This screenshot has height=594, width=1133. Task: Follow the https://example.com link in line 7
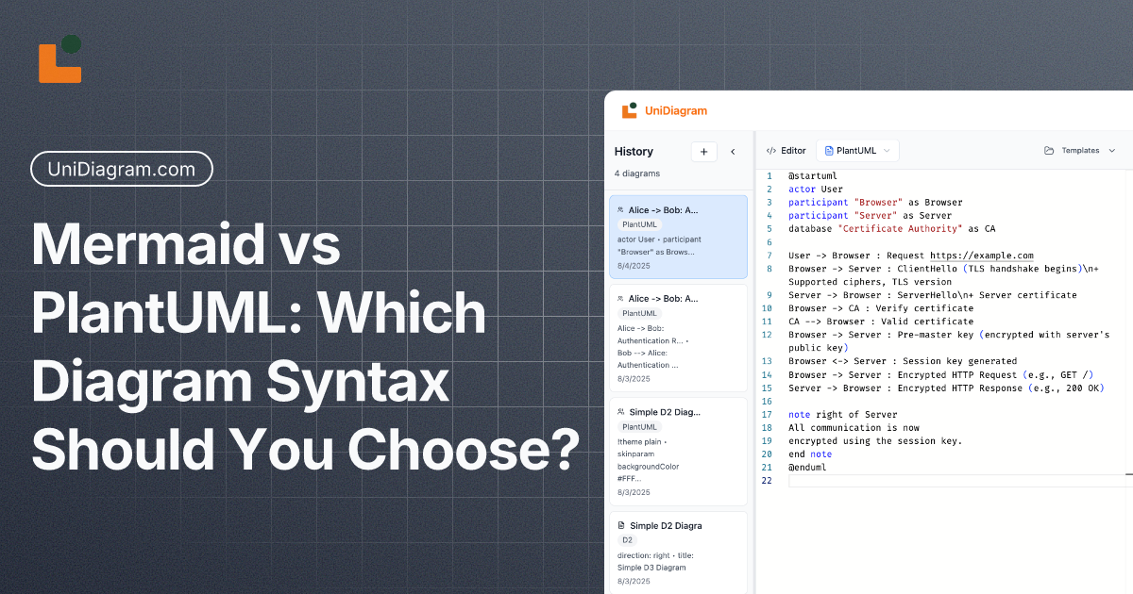(982, 256)
